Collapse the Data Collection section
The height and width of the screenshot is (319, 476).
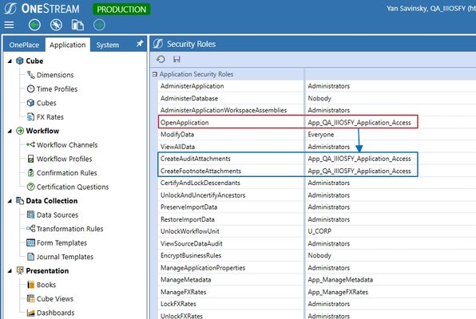point(10,201)
